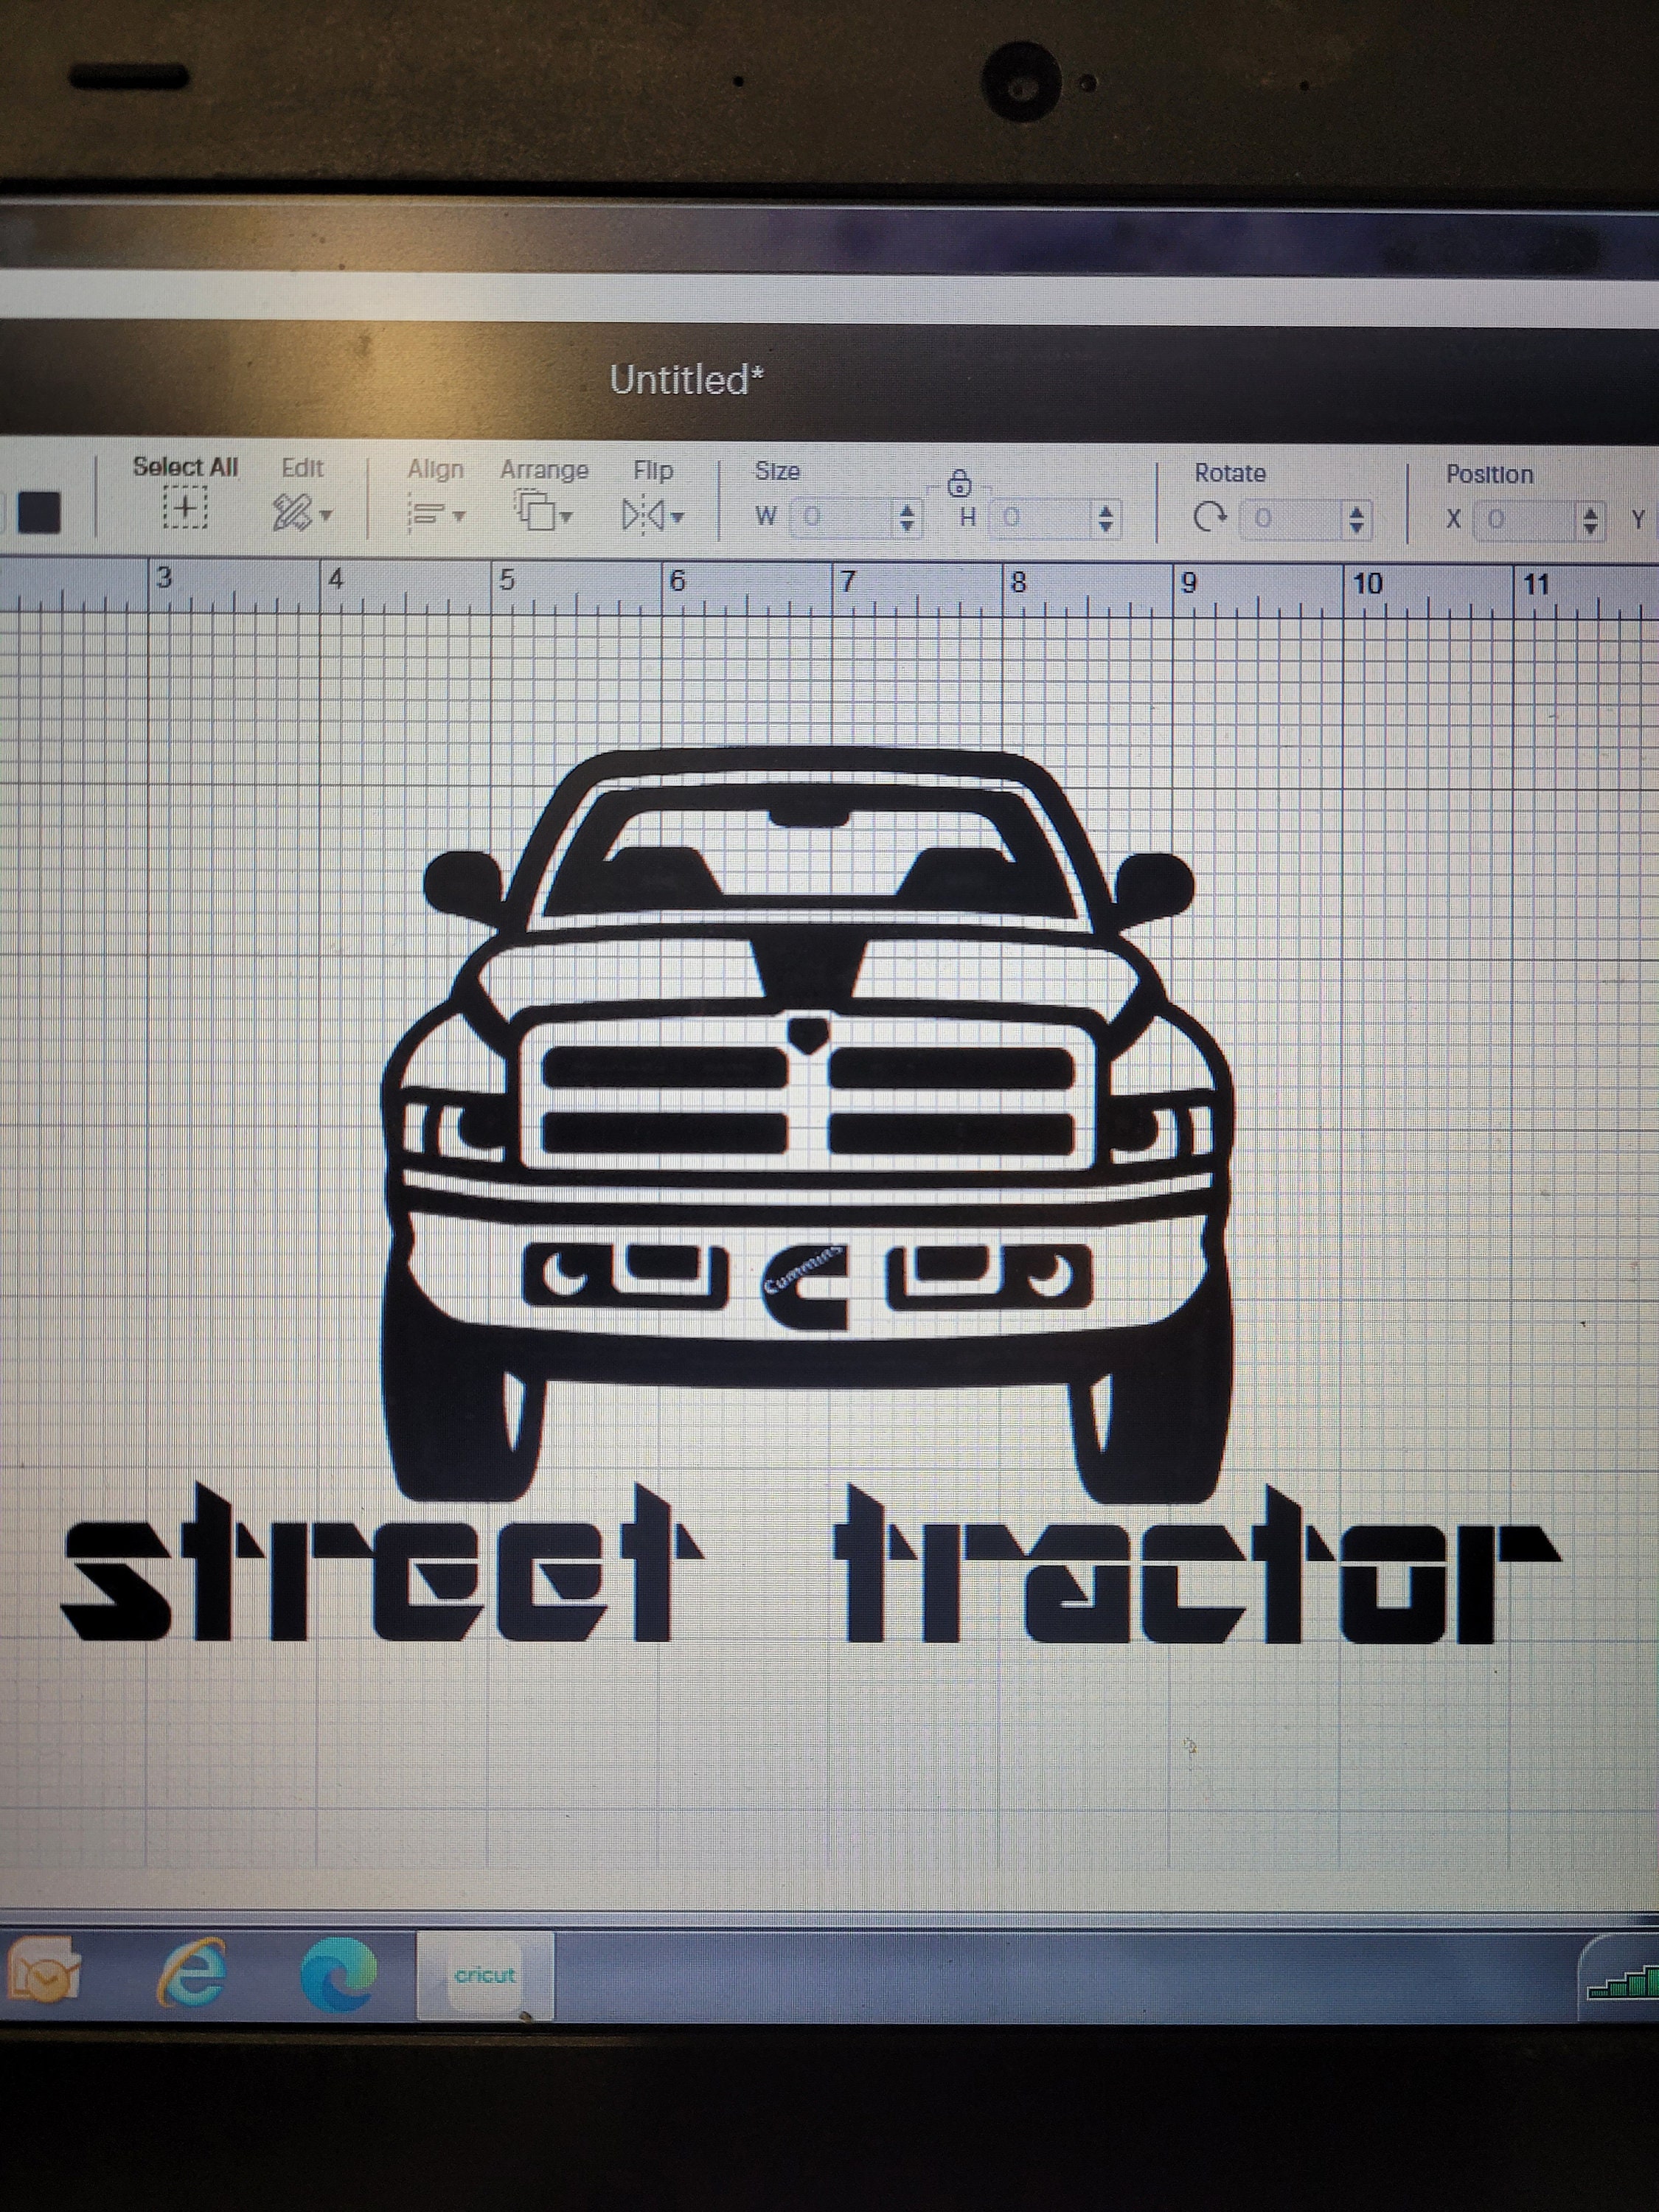This screenshot has height=2212, width=1659.
Task: Increase width using the W stepper arrow
Action: tap(906, 510)
